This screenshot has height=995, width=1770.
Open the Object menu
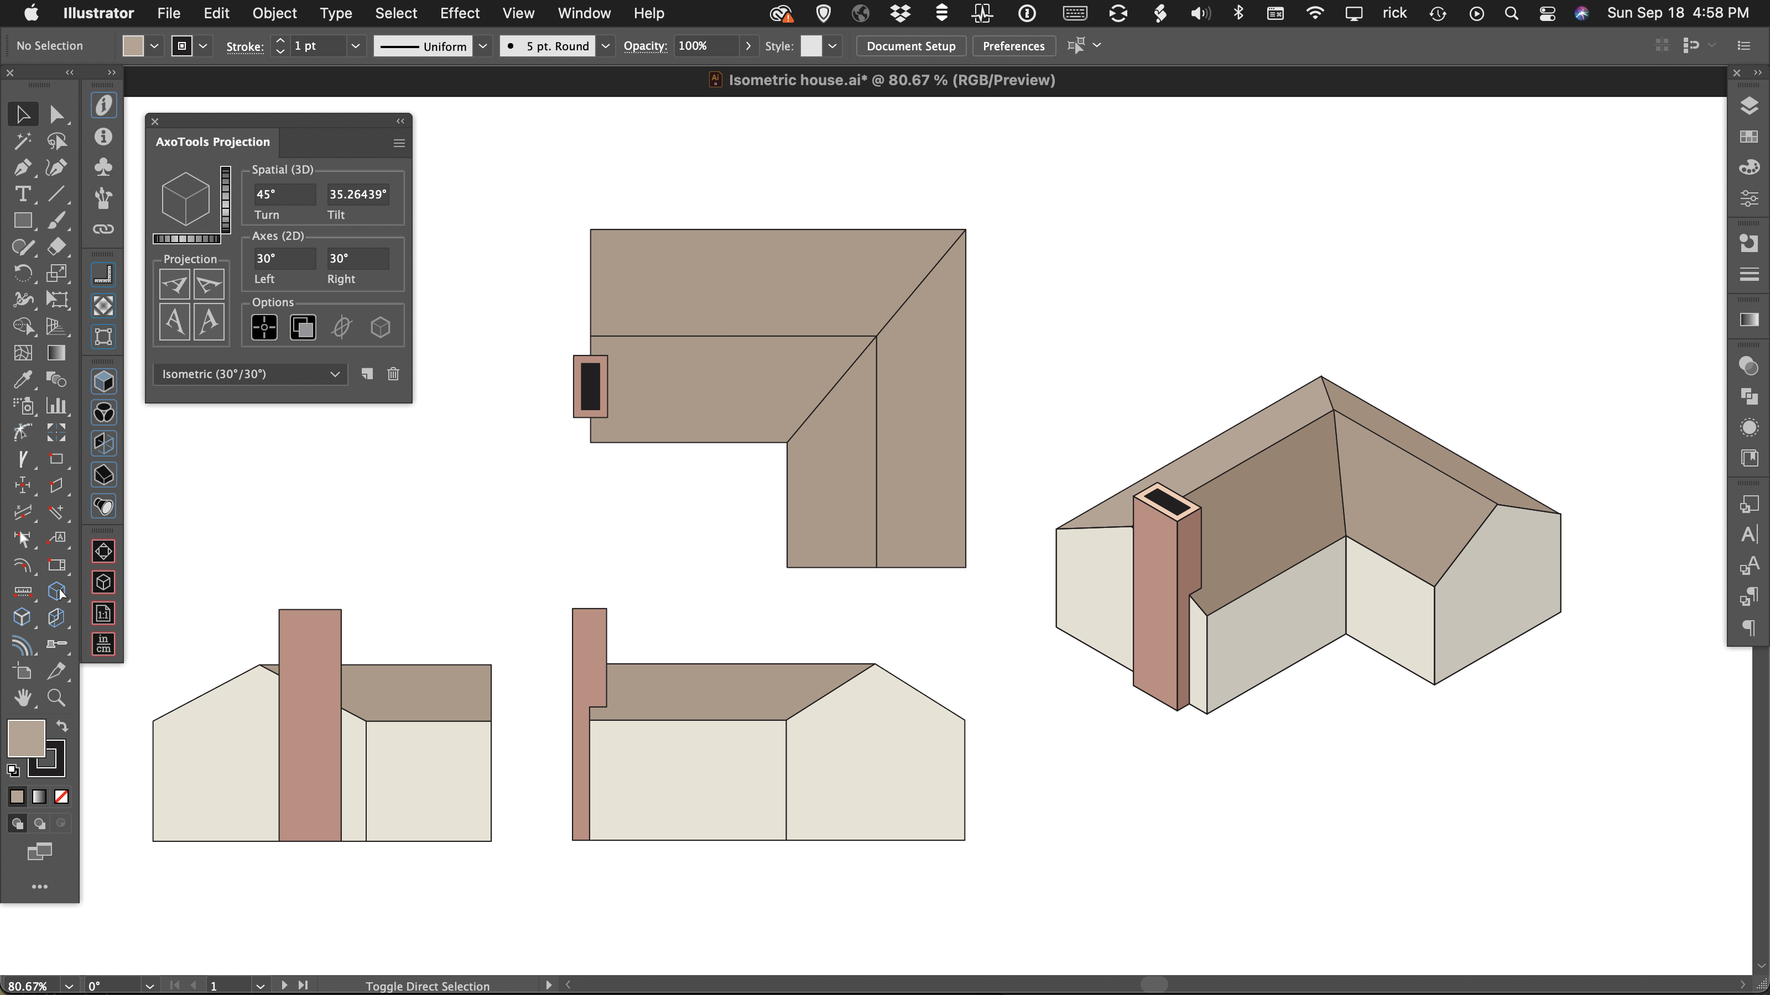tap(272, 12)
